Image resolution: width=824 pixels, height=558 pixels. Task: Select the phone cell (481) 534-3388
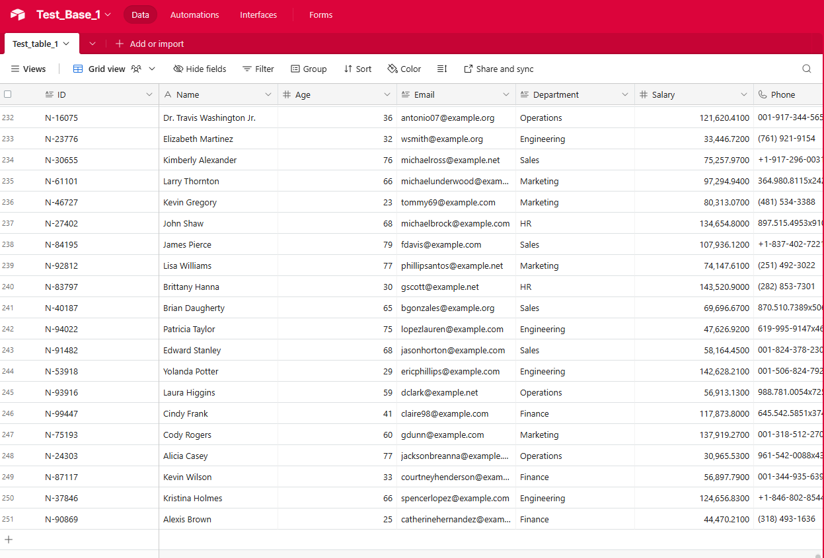click(788, 202)
